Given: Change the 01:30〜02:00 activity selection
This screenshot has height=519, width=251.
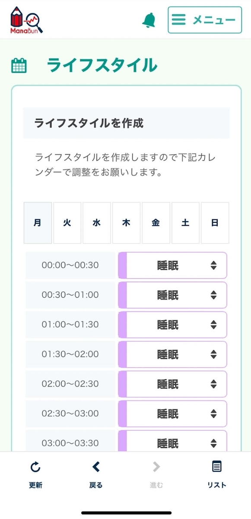Looking at the screenshot, I should point(172,354).
